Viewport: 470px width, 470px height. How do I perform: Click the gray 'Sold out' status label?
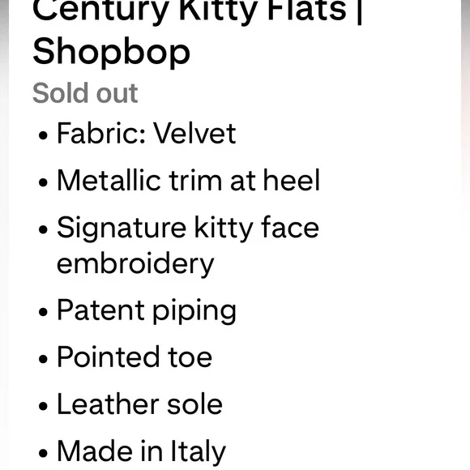click(x=85, y=93)
